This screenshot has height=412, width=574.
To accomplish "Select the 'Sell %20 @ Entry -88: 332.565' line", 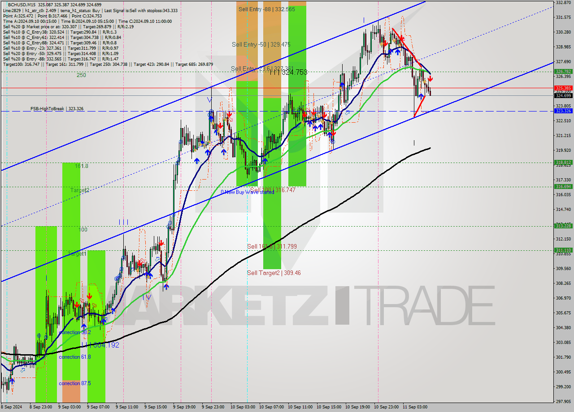I will 61,59.
